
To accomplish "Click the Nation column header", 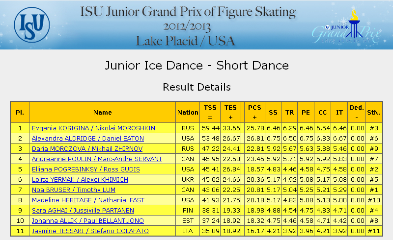I will 188,112.
